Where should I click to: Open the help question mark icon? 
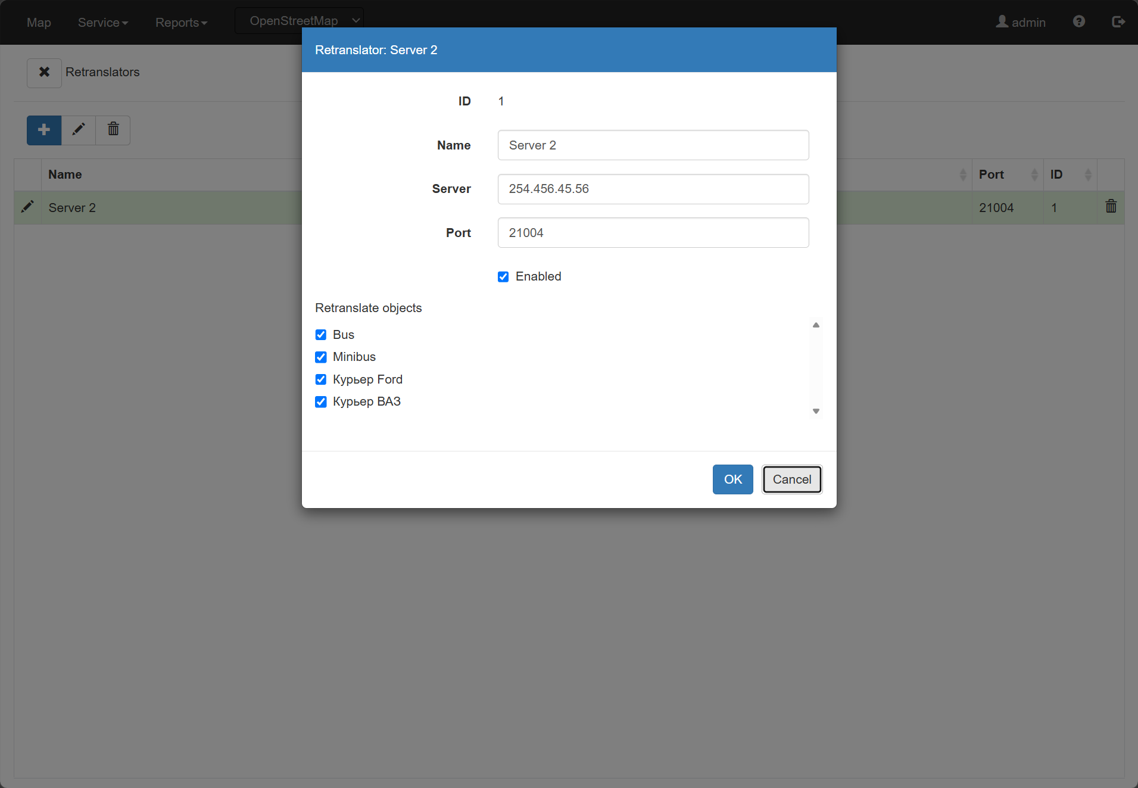tap(1079, 21)
